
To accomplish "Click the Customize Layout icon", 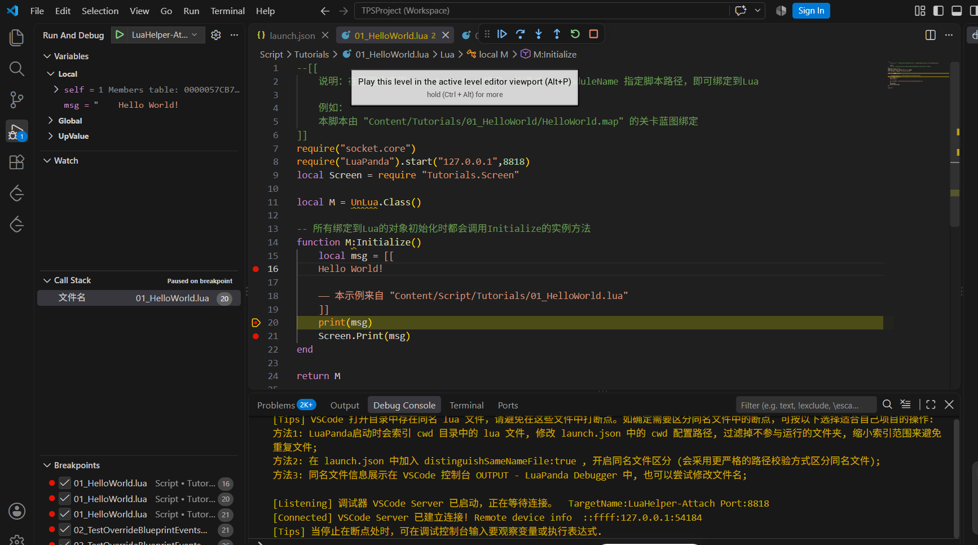I will [920, 11].
